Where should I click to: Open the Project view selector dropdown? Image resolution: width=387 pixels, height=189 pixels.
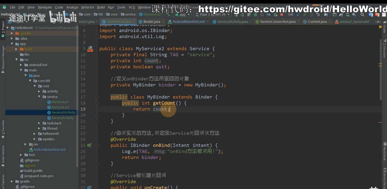pos(18,21)
